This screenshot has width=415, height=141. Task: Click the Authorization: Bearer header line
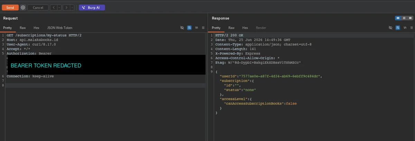click(29, 53)
